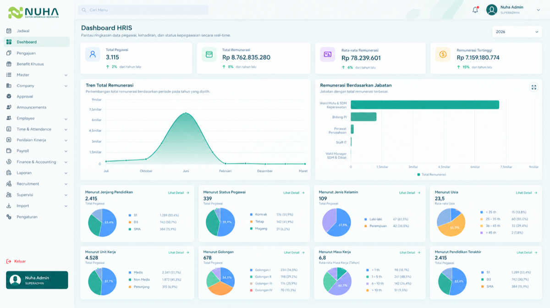This screenshot has width=550, height=308.
Task: Click the Remunerasi Tertinggi coin icon
Action: click(x=443, y=54)
